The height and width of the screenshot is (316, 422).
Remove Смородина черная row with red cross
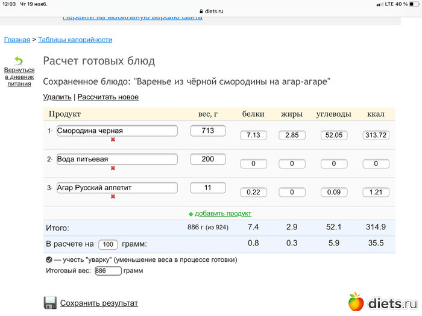pos(113,140)
